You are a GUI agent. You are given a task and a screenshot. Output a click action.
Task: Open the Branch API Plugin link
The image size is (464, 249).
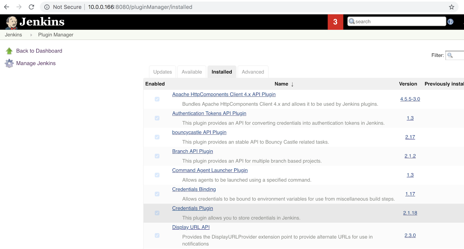click(193, 151)
